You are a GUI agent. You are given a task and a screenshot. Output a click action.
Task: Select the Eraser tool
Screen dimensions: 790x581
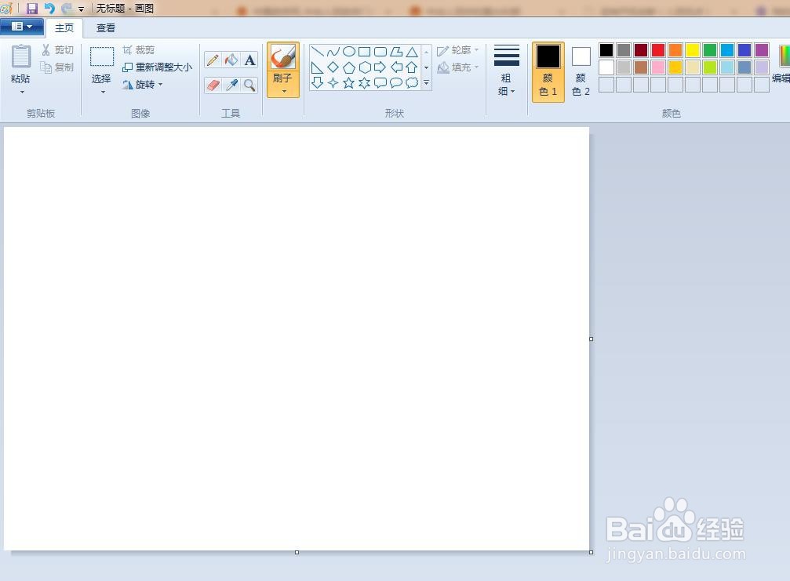[x=213, y=85]
